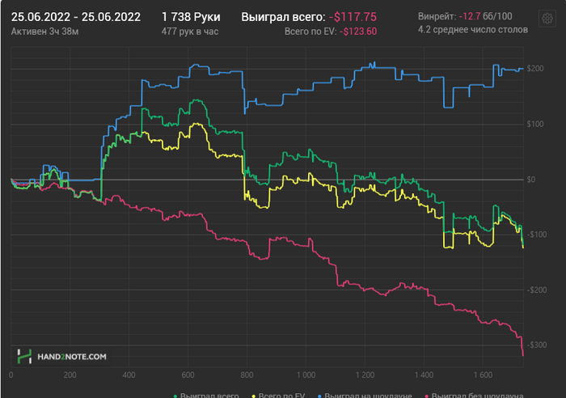Toggle the pink 'Выиграл без шоудауна' legend series

pos(475,395)
